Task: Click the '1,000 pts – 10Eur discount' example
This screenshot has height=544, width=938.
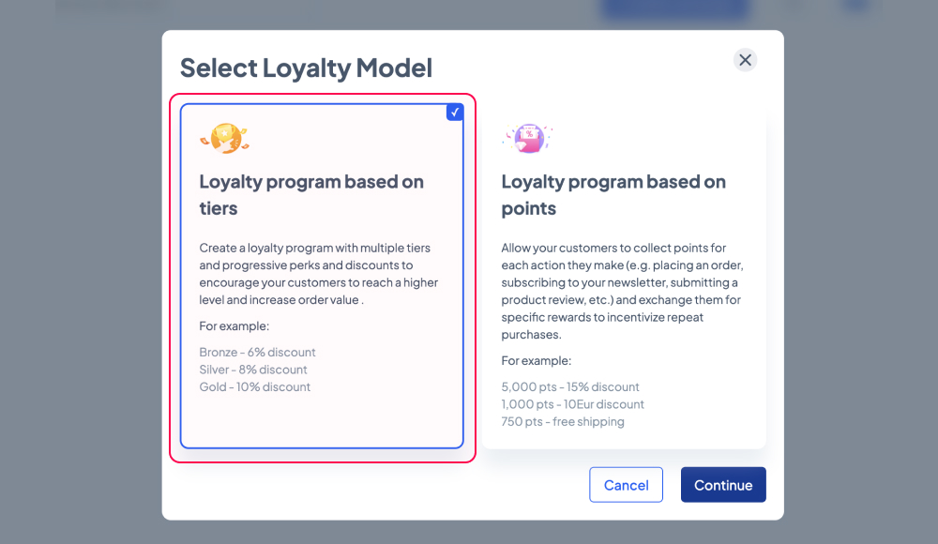Action: 572,404
